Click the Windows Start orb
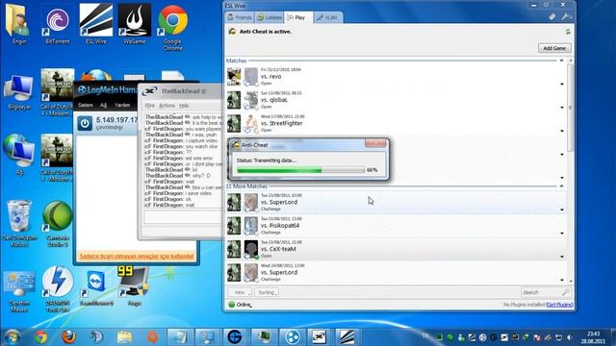616x346 pixels. tap(13, 336)
